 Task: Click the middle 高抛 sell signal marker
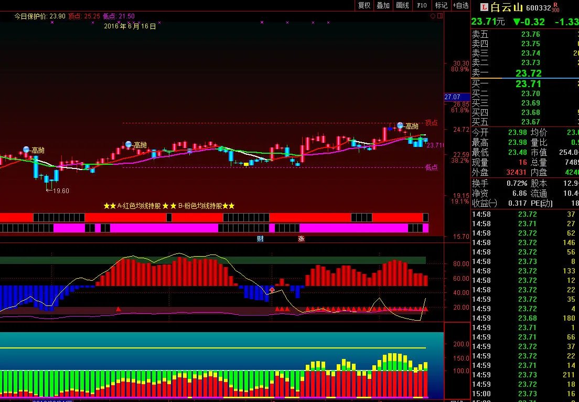pos(128,144)
